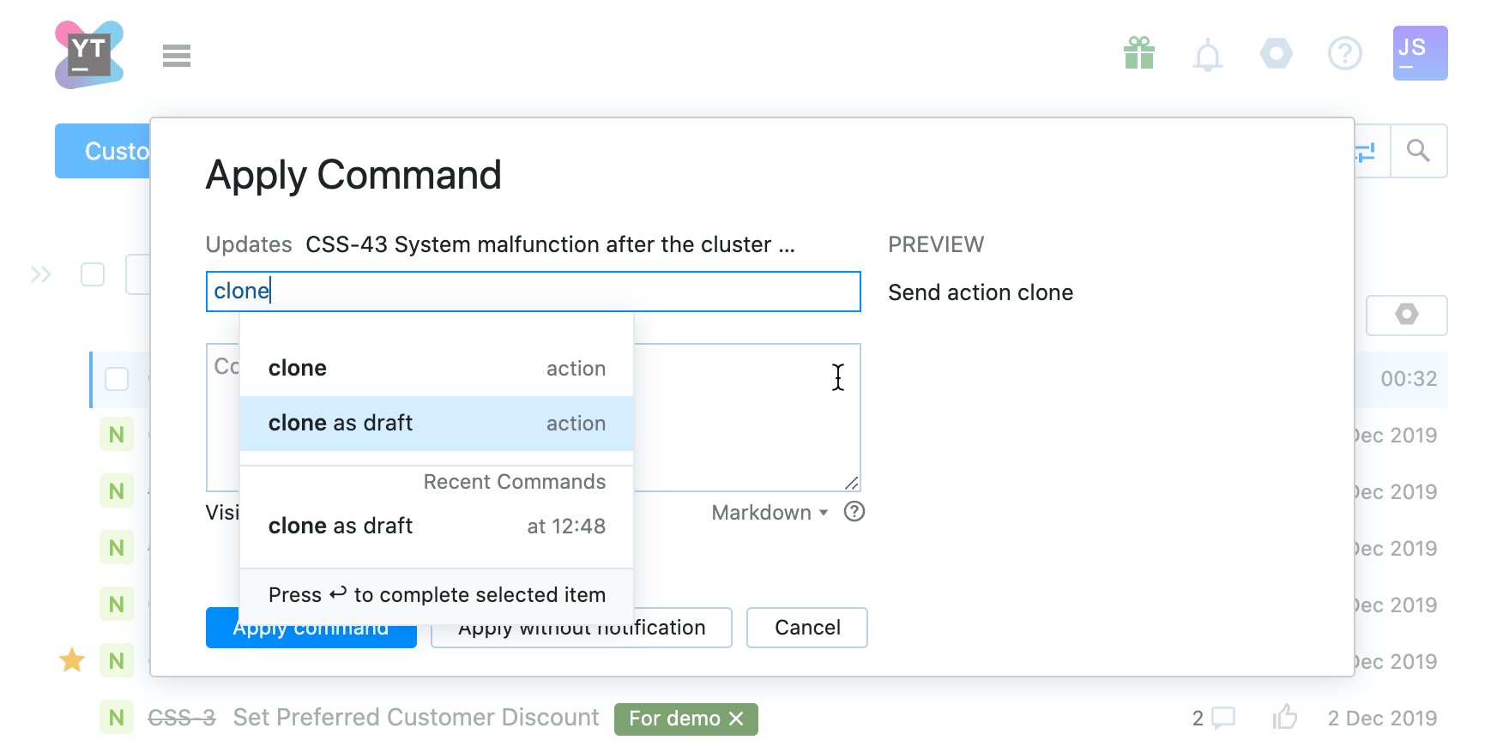Open the gift what's new icon

coord(1138,54)
